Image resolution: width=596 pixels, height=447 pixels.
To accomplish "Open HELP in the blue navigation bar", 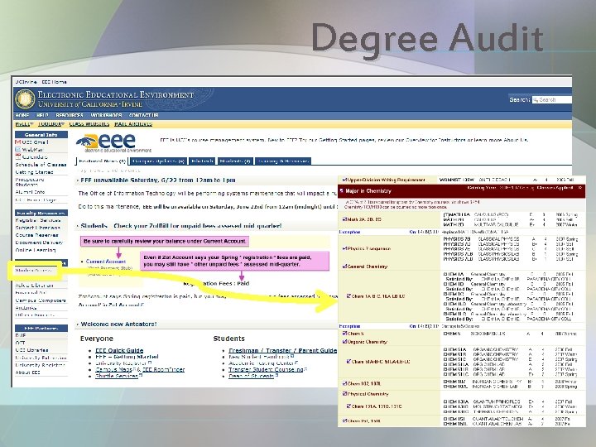I will click(42, 115).
